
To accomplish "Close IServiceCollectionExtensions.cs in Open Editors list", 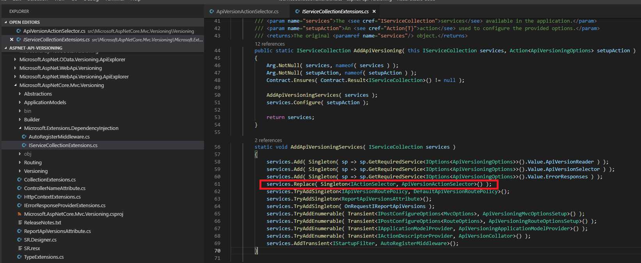I will pyautogui.click(x=11, y=39).
